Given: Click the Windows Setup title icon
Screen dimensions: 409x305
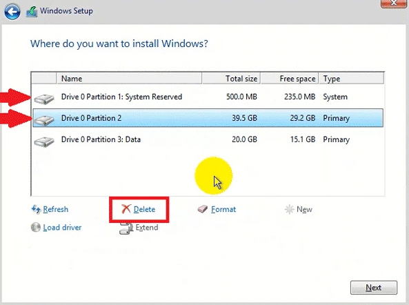Looking at the screenshot, I should (32, 12).
